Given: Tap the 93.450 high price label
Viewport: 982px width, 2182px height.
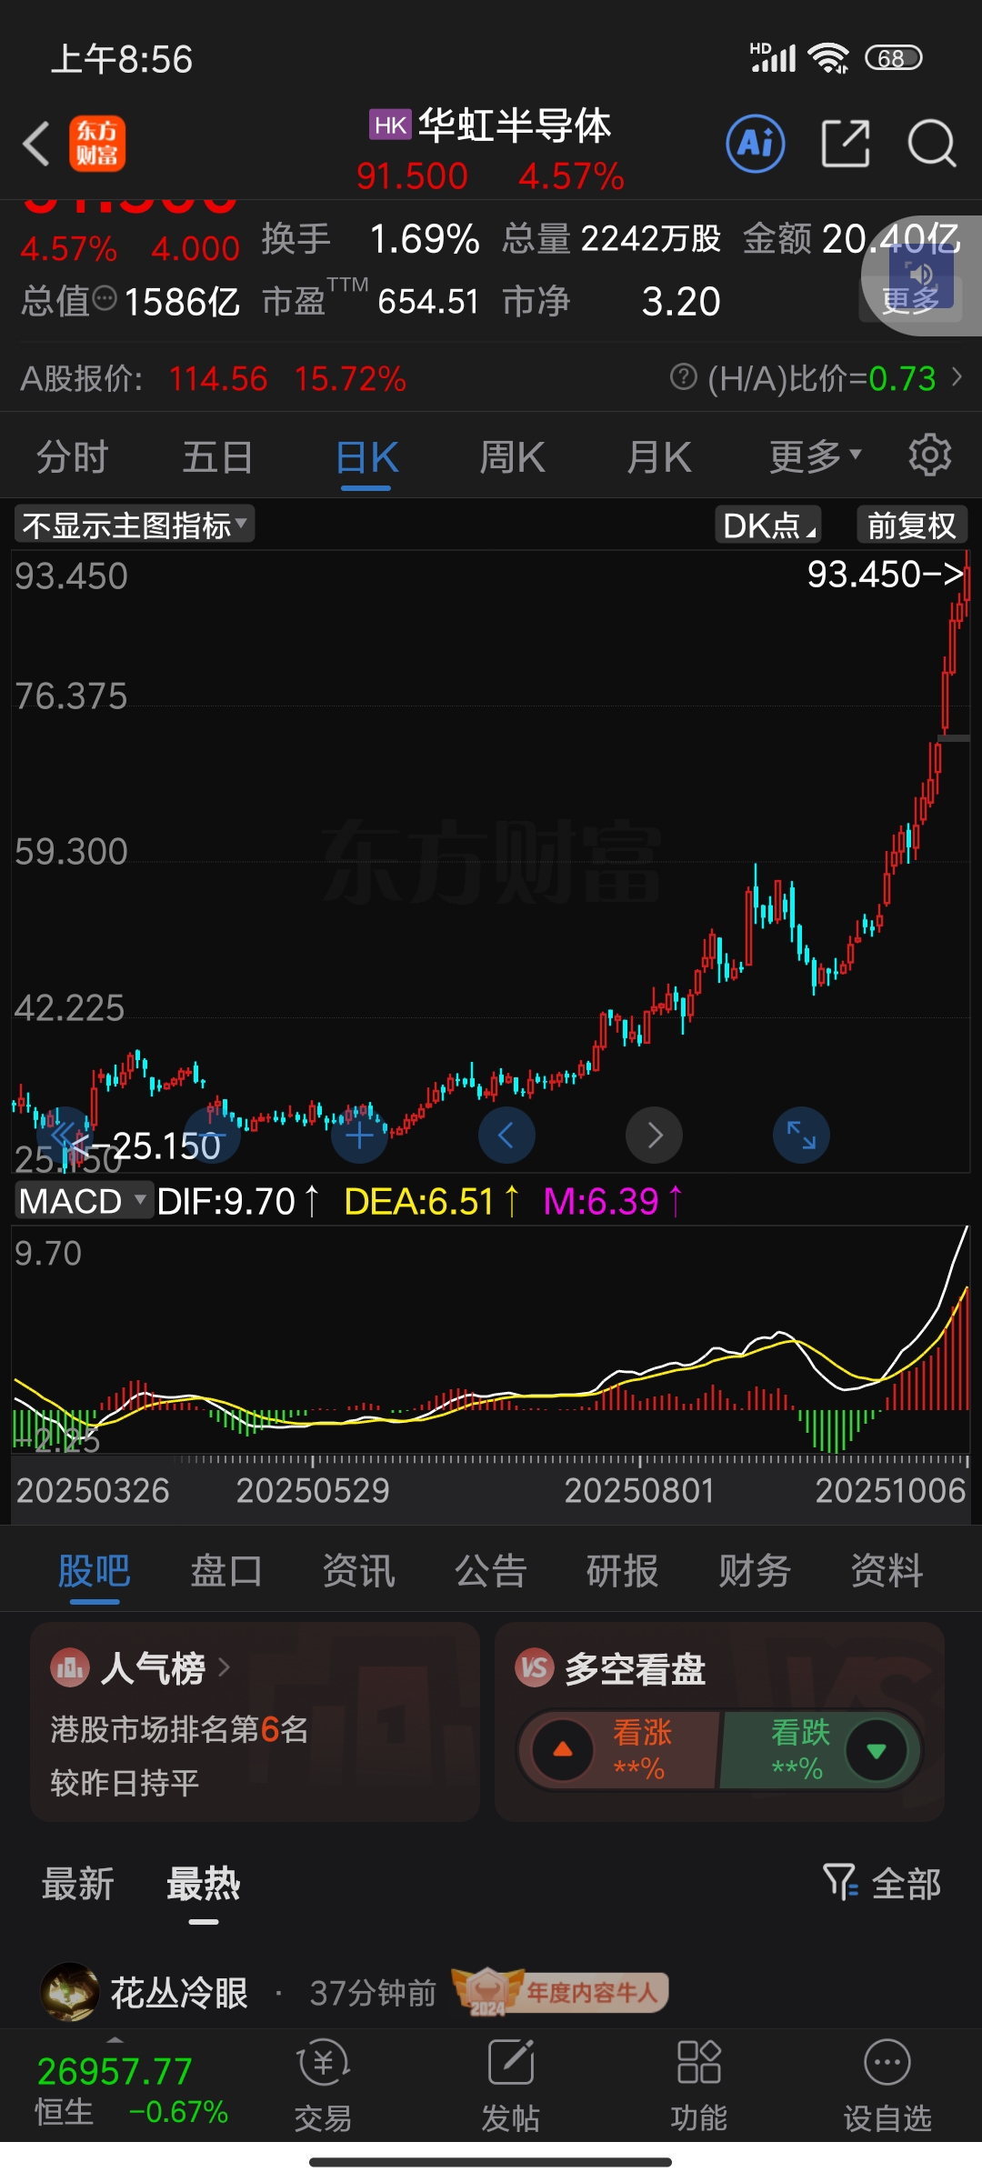Looking at the screenshot, I should click(x=886, y=574).
